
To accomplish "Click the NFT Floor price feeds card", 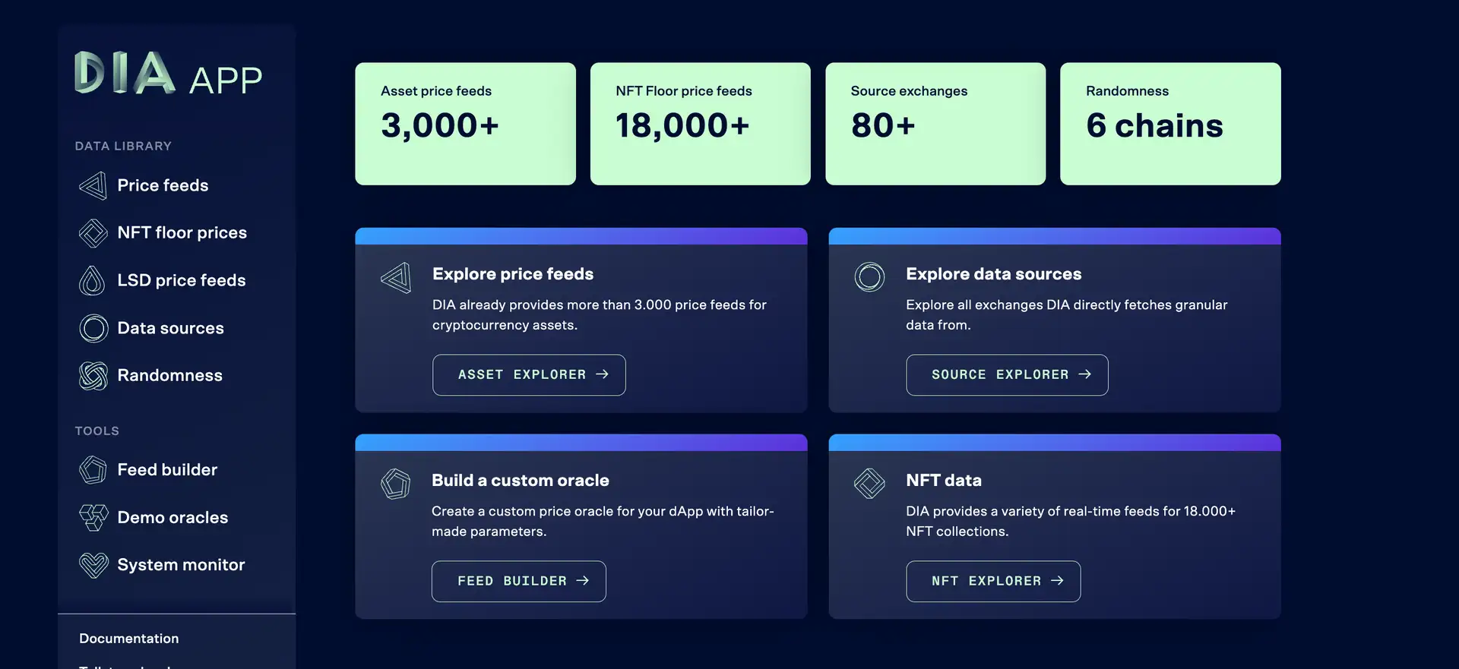I will [x=700, y=124].
